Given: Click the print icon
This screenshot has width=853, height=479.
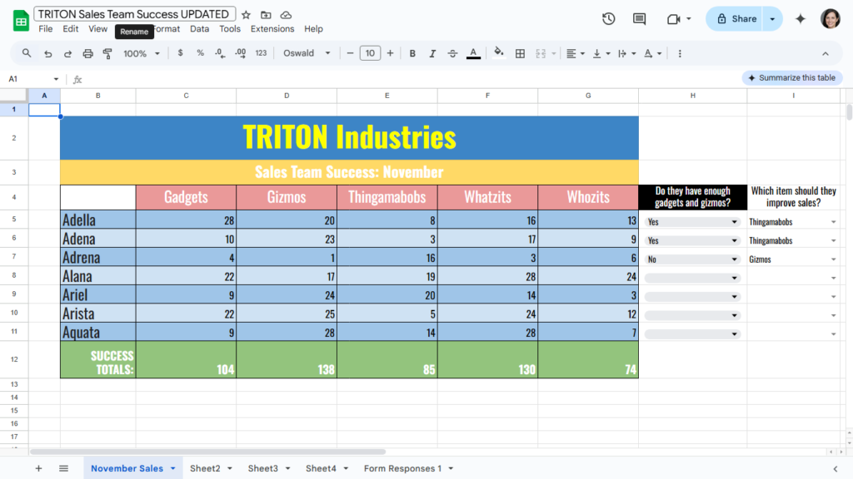Looking at the screenshot, I should pyautogui.click(x=87, y=53).
